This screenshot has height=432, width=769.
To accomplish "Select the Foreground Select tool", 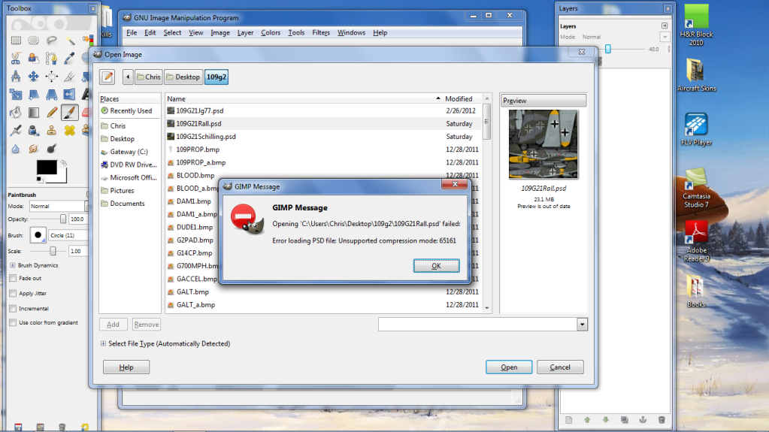I will click(x=33, y=59).
